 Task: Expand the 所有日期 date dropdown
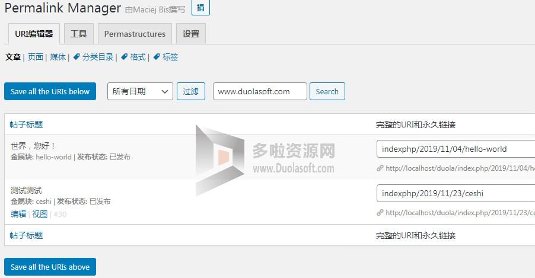pyautogui.click(x=140, y=91)
